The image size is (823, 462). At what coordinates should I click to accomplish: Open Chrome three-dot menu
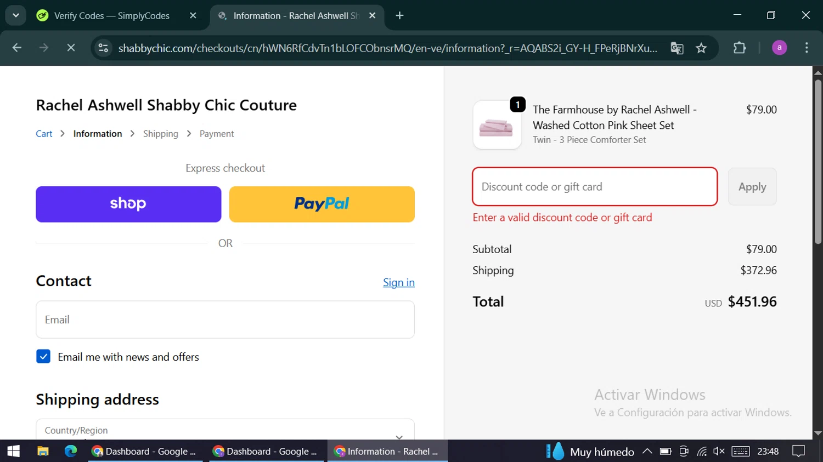(x=807, y=48)
